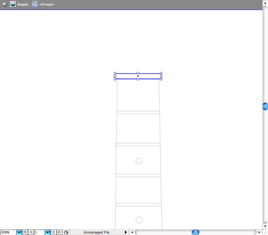Click the Version Cue status icon
The height and width of the screenshot is (235, 268).
coord(66,232)
